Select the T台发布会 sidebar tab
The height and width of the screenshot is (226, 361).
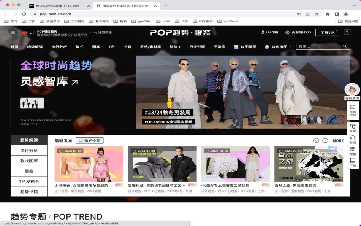(x=29, y=181)
